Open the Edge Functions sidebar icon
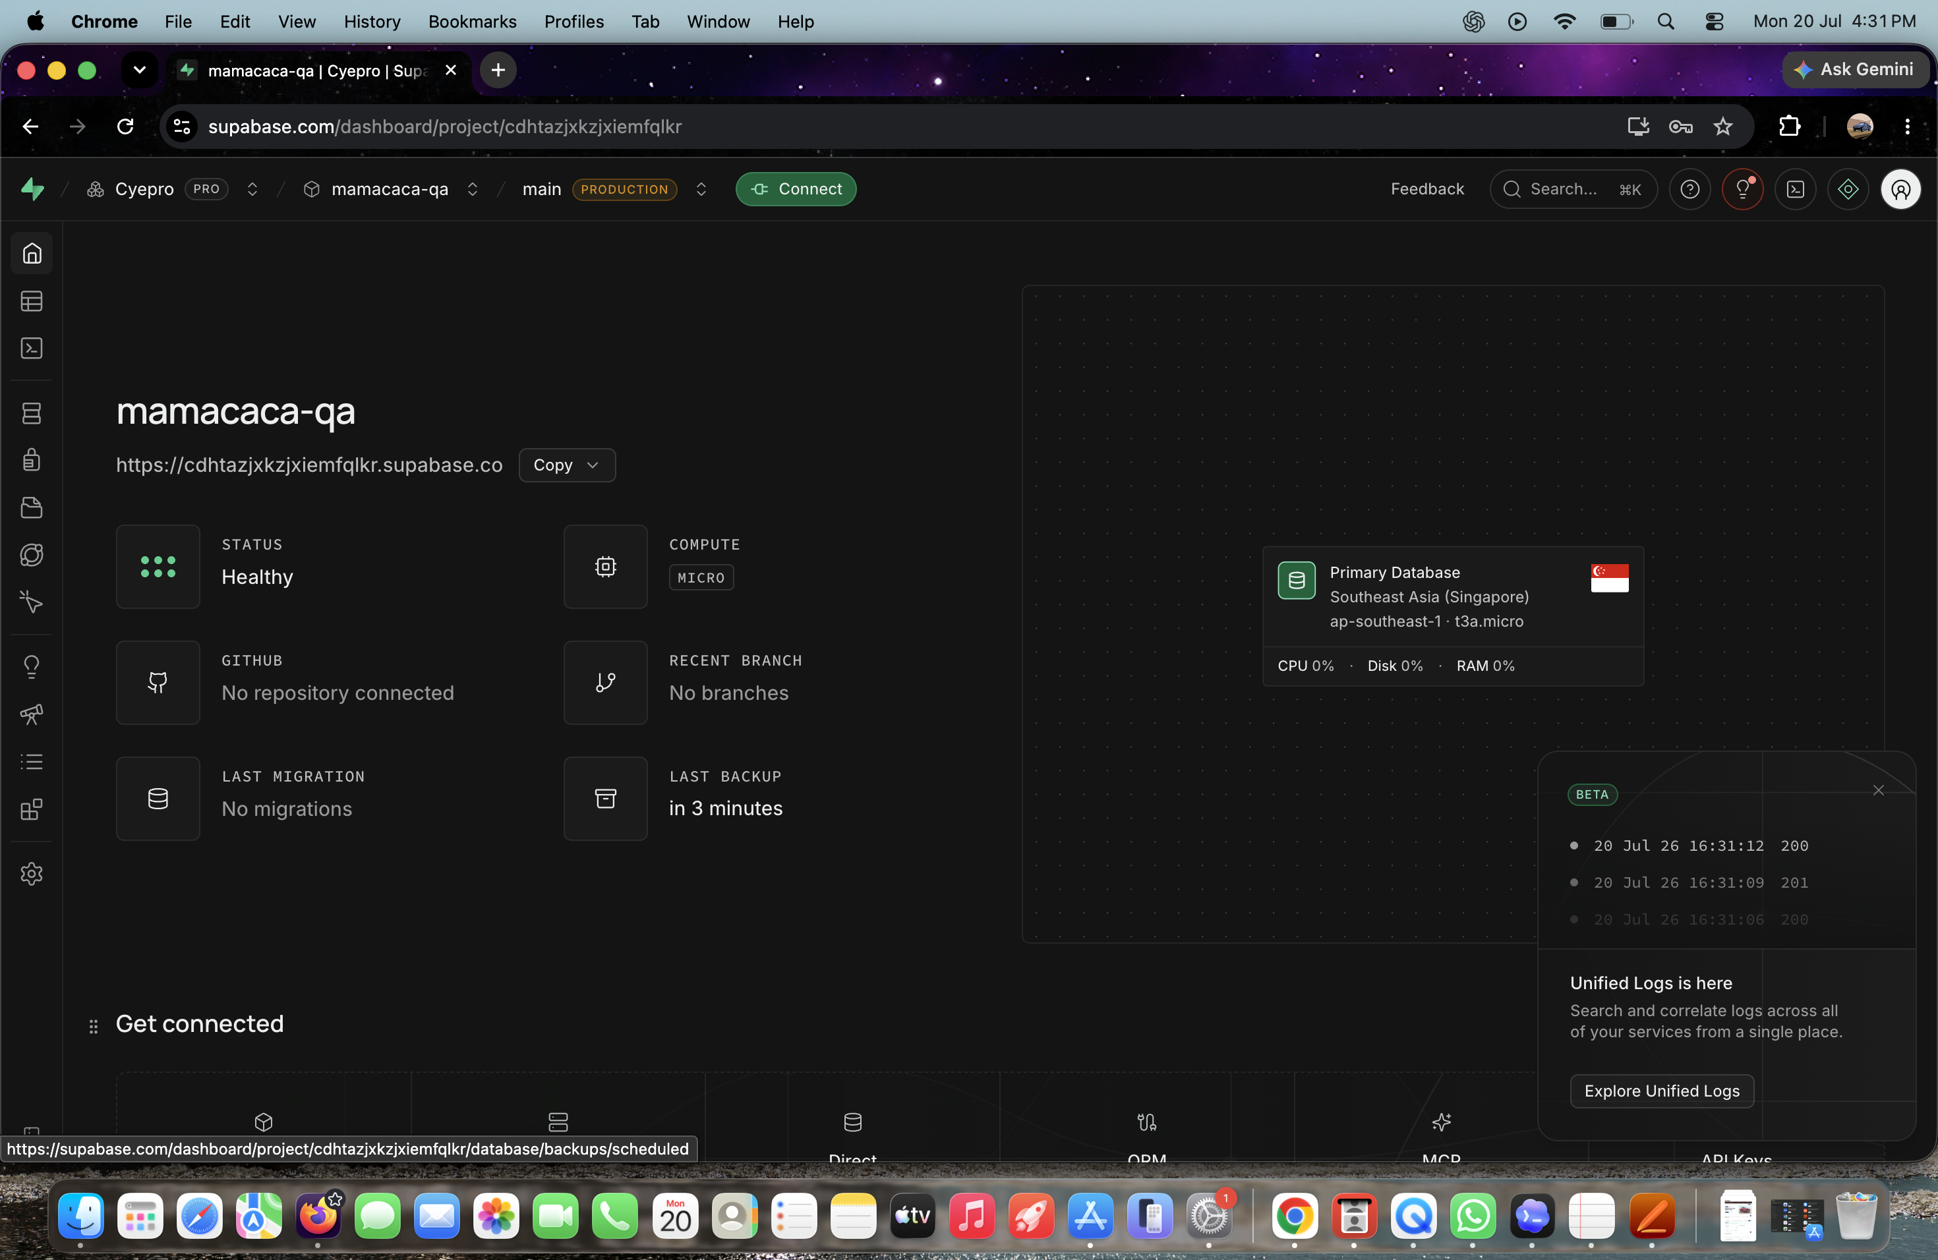The height and width of the screenshot is (1260, 1938). [32, 555]
